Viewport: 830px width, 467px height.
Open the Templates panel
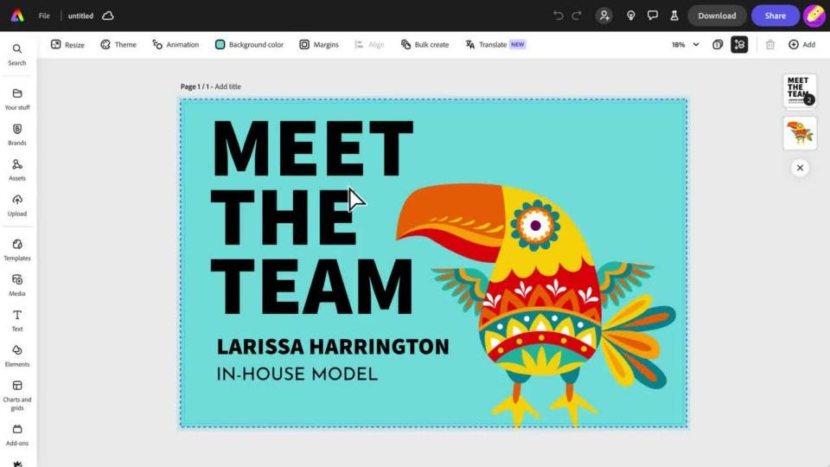click(16, 249)
